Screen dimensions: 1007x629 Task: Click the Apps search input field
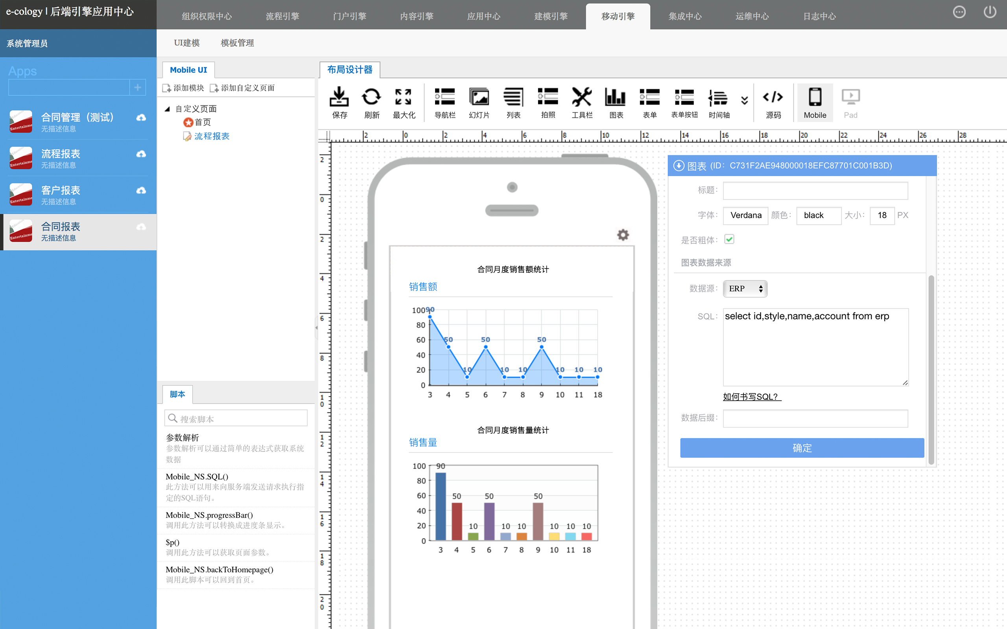click(69, 87)
